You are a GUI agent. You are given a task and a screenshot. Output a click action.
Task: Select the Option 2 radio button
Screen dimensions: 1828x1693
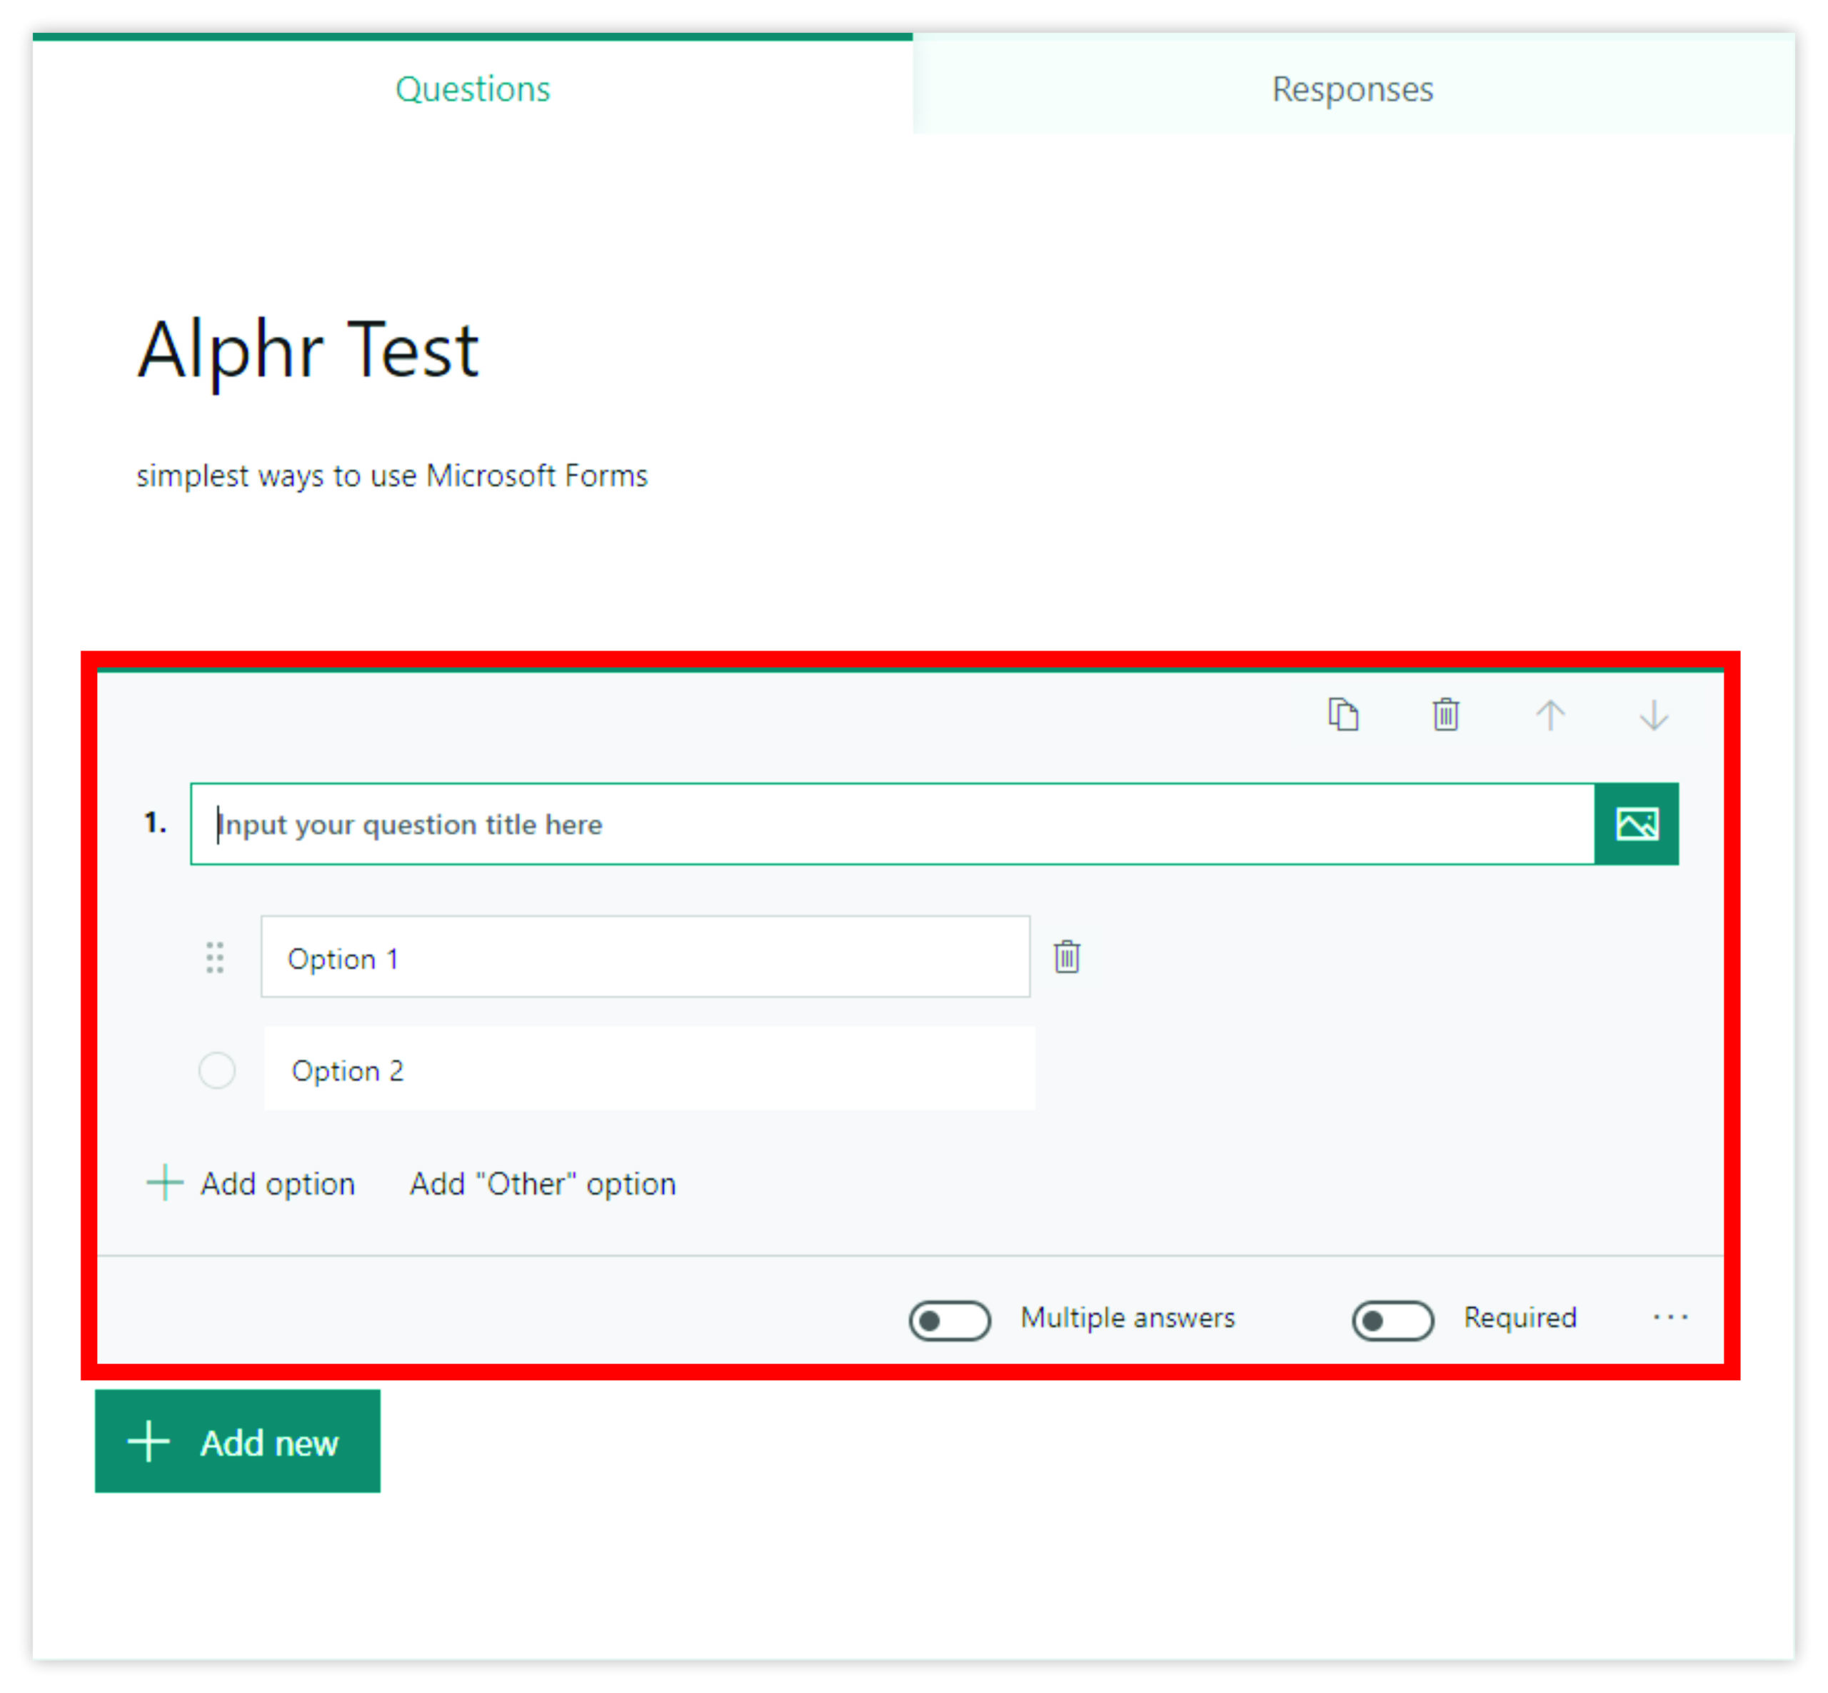coord(217,1070)
